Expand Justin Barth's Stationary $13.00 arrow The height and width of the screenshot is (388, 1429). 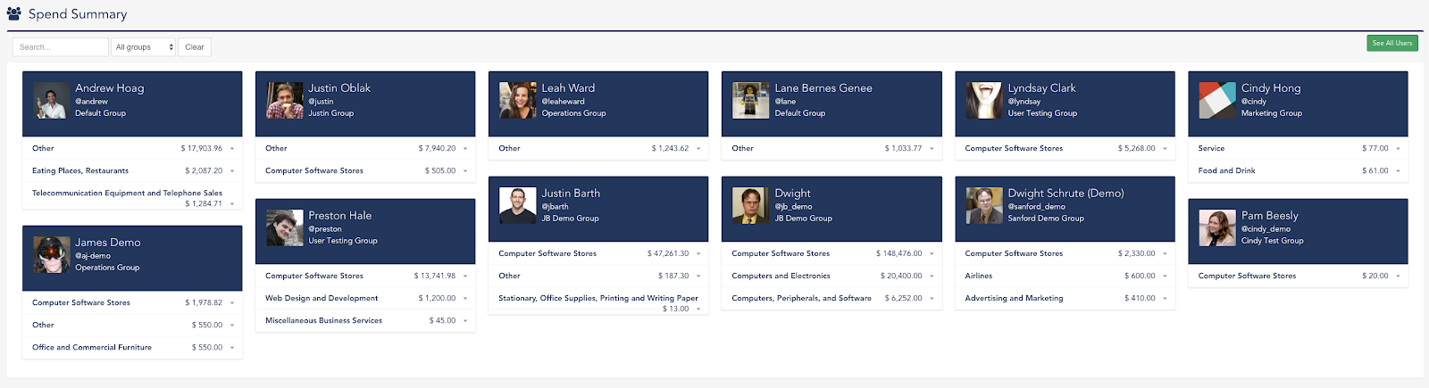coord(698,310)
